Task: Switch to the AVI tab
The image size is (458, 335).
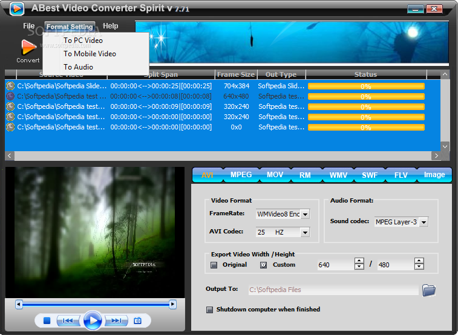Action: coord(207,175)
